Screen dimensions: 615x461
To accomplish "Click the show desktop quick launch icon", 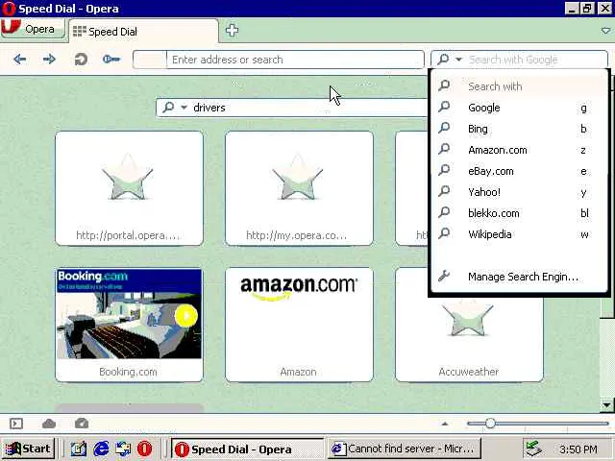I will pyautogui.click(x=123, y=449).
